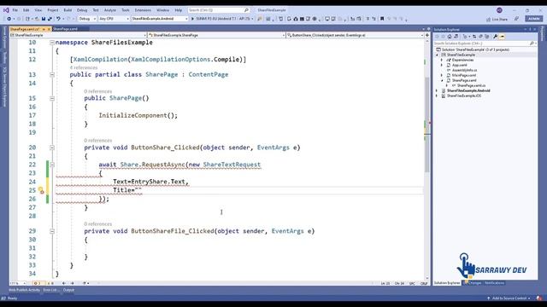Open the Any CPU platform dropdown
The width and height of the screenshot is (547, 307).
(x=114, y=19)
